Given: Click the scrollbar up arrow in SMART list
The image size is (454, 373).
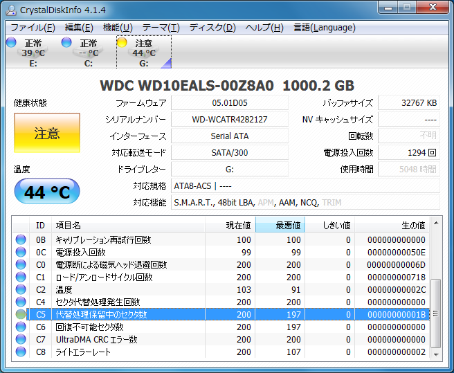Looking at the screenshot, I should pos(436,223).
